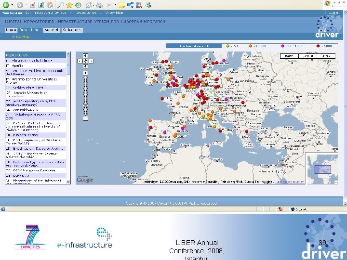Click the Google logo on the map
347x260 pixels.
coord(85,180)
